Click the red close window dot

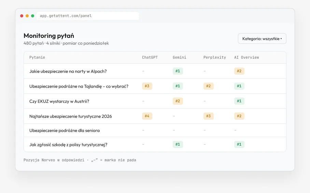point(22,16)
